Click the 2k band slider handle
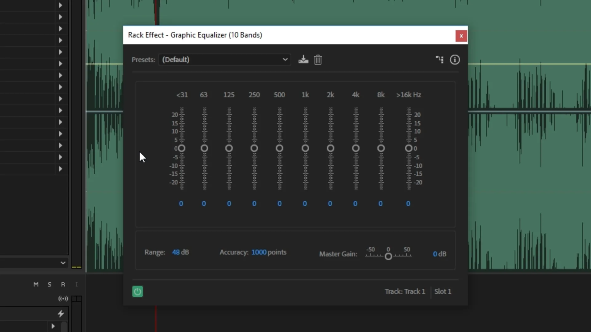The image size is (591, 332). coord(331,148)
